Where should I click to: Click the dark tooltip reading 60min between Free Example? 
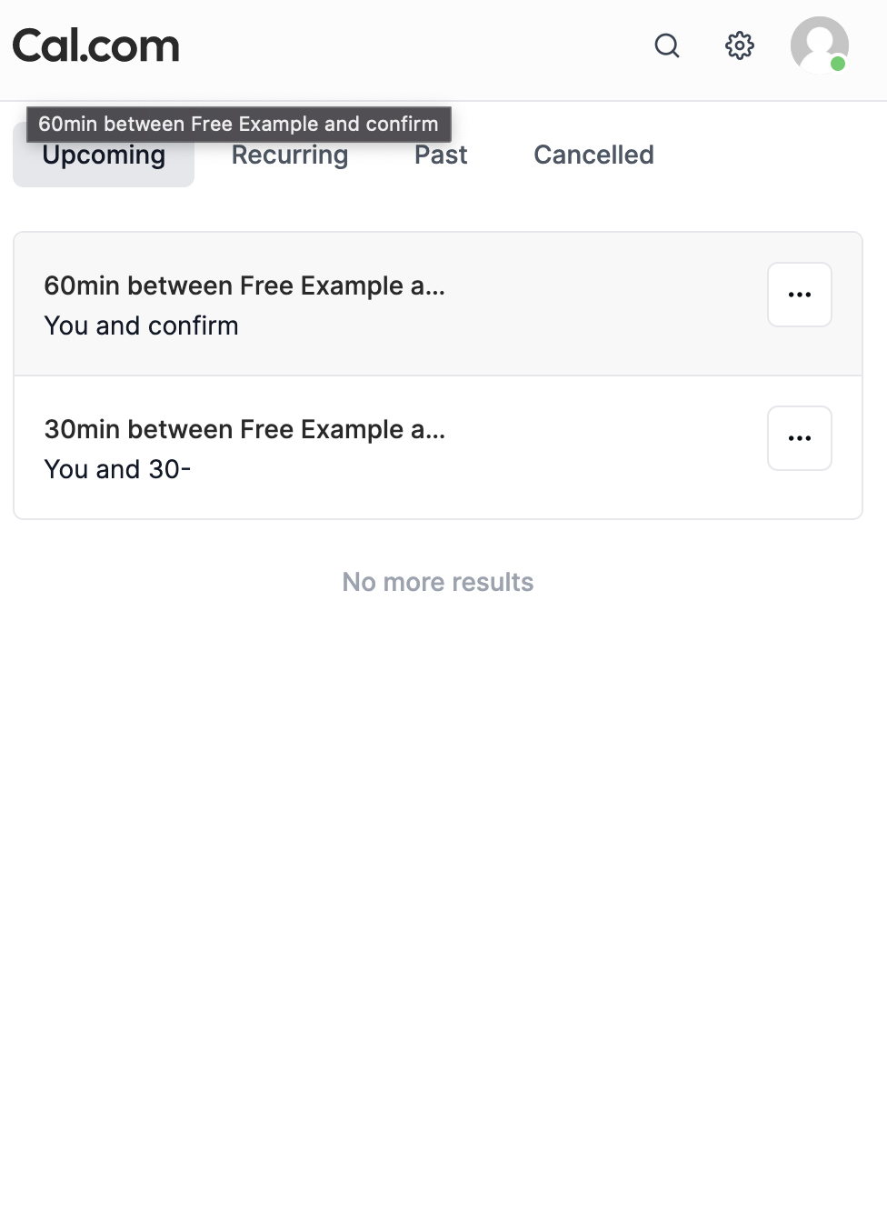point(238,124)
